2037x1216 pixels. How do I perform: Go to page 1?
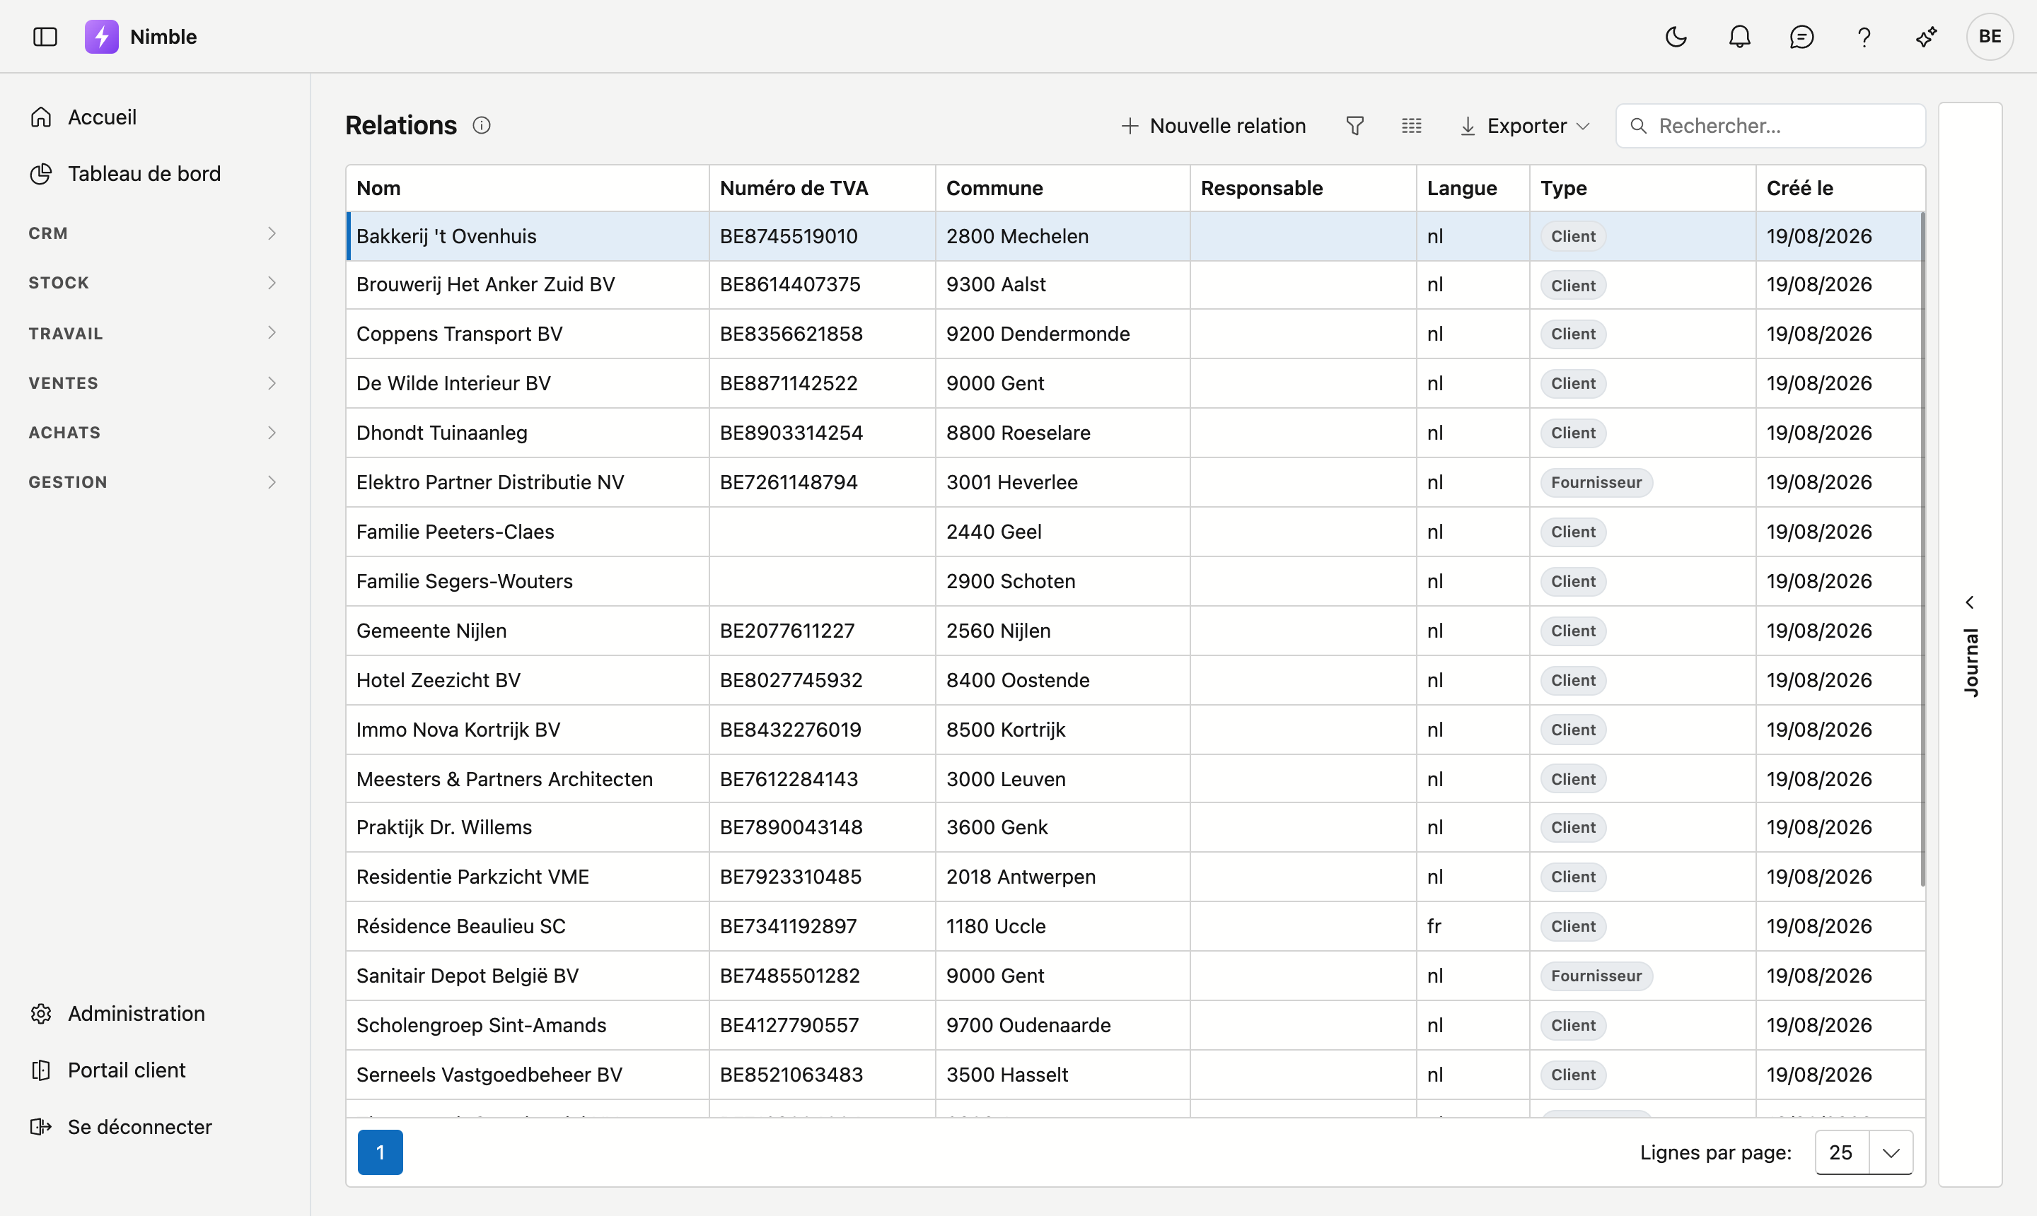click(381, 1152)
